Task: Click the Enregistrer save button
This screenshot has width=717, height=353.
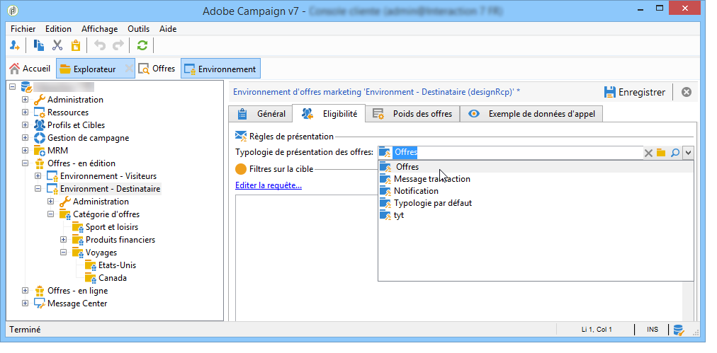Action: [x=634, y=92]
